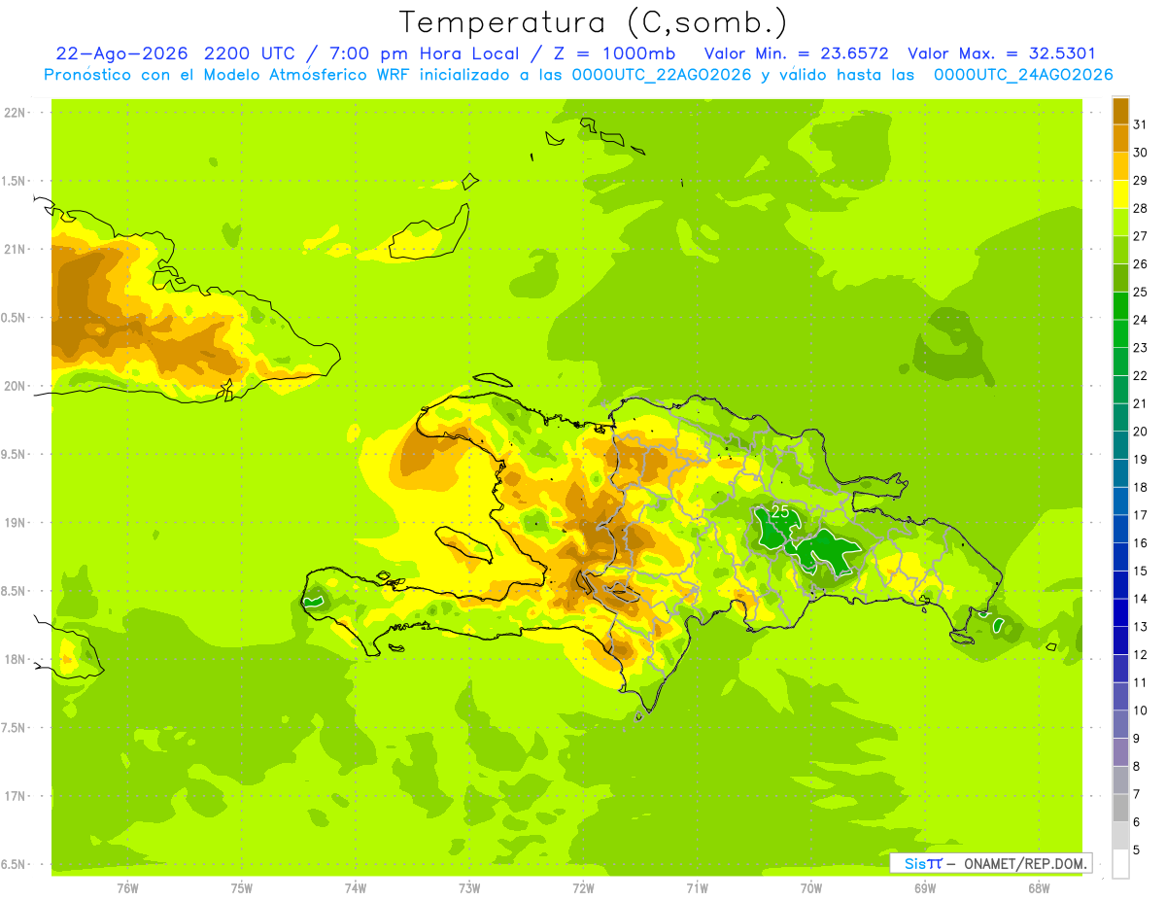The width and height of the screenshot is (1166, 901).
Task: Click the brown legend band above 31
Action: [x=1120, y=111]
